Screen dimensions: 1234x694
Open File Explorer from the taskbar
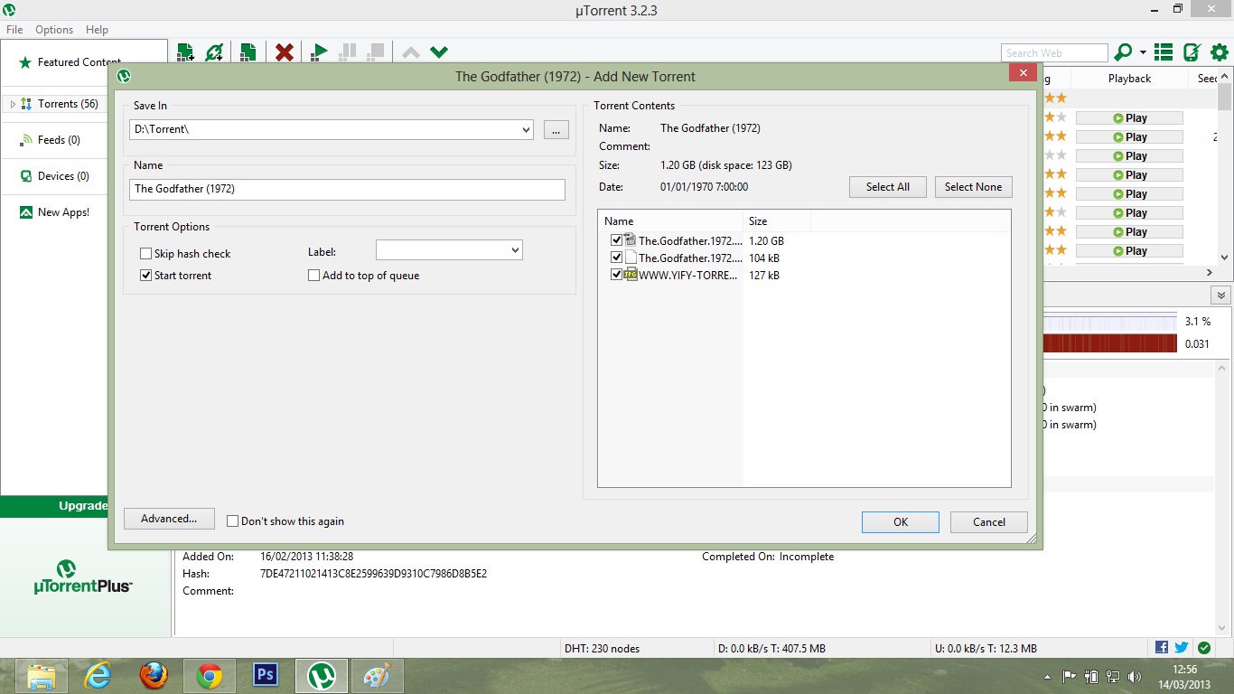42,676
